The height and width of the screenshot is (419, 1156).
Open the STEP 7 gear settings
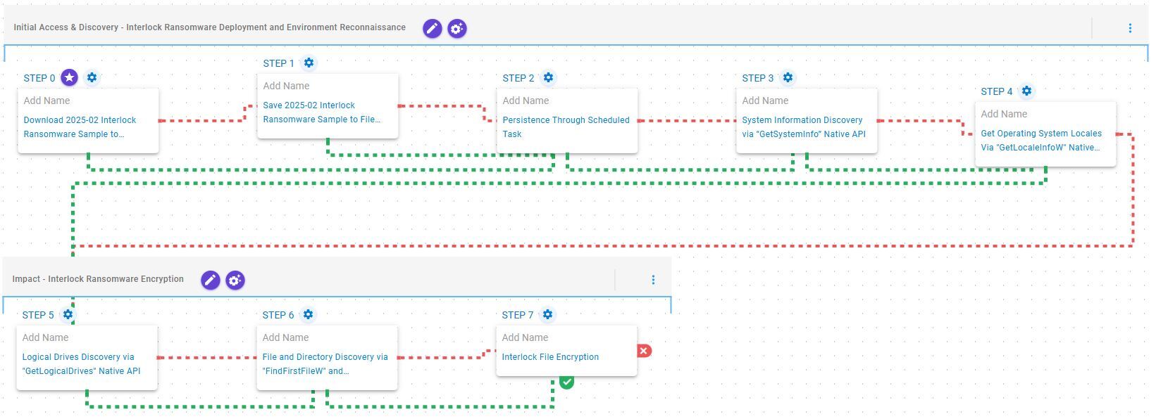pyautogui.click(x=547, y=315)
